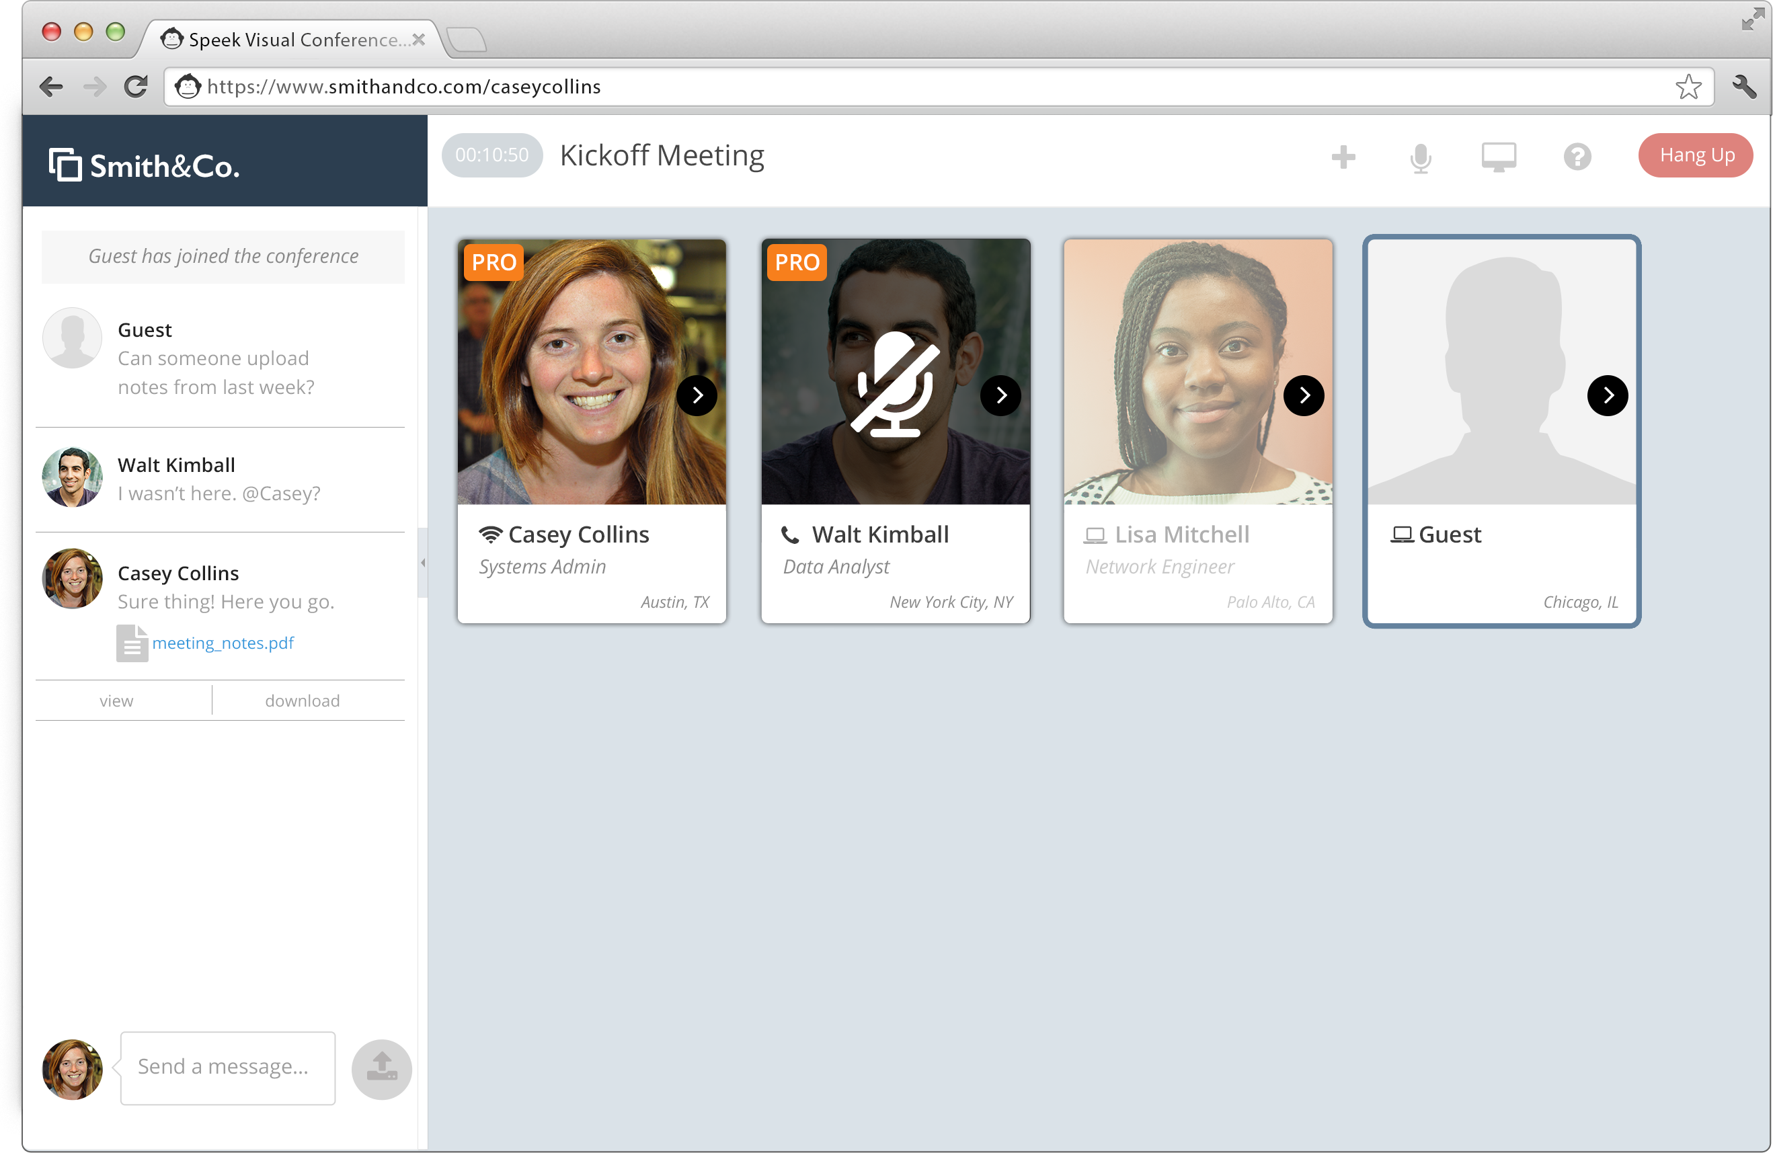
Task: Expand Casey Collins card with its arrow
Action: (x=697, y=395)
